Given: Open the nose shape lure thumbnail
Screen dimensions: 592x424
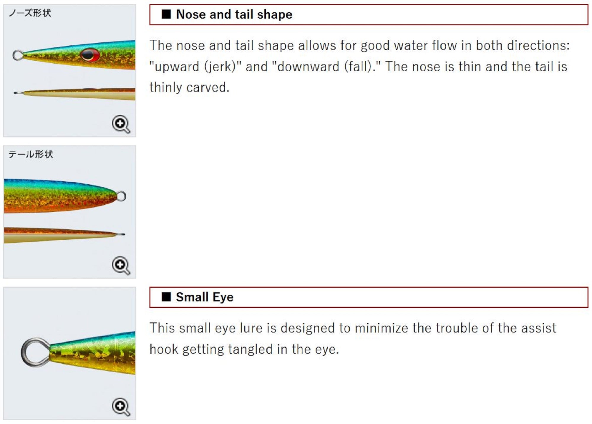Looking at the screenshot, I should click(x=70, y=70).
